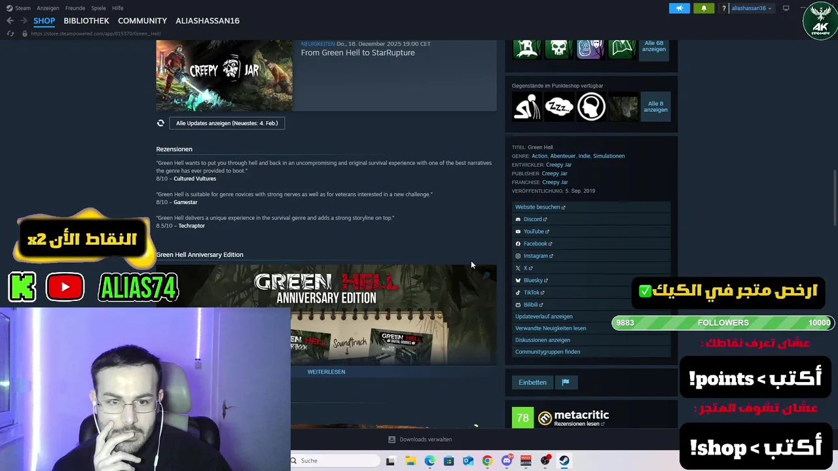Open the Steam menu
838x471 pixels.
coord(18,8)
